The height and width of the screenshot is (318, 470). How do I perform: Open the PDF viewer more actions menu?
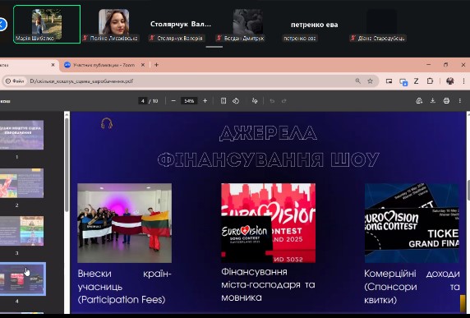[x=460, y=101]
